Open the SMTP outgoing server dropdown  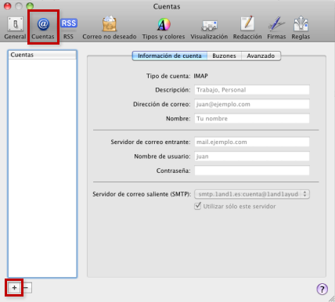click(252, 194)
